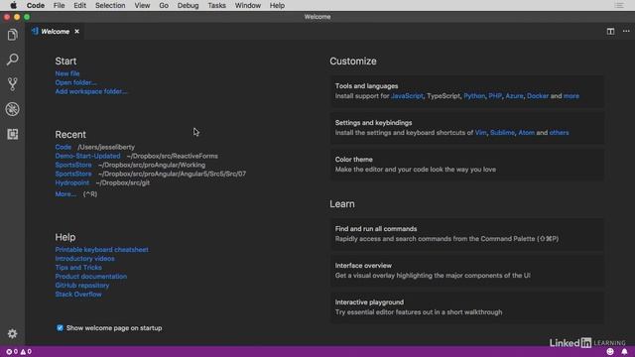The width and height of the screenshot is (635, 357).
Task: Install Sublime keybindings
Action: coord(502,133)
